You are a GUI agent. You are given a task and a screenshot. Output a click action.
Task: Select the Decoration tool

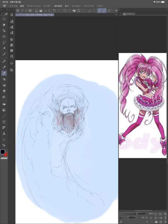[4, 85]
